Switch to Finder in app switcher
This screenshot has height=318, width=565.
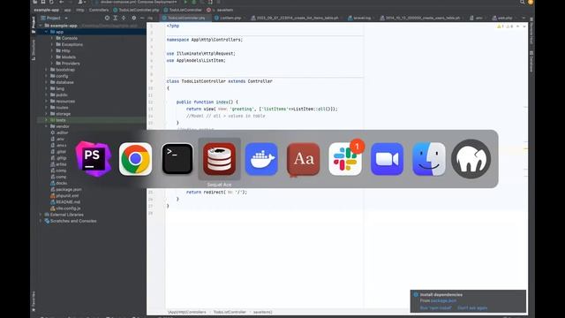click(x=429, y=159)
